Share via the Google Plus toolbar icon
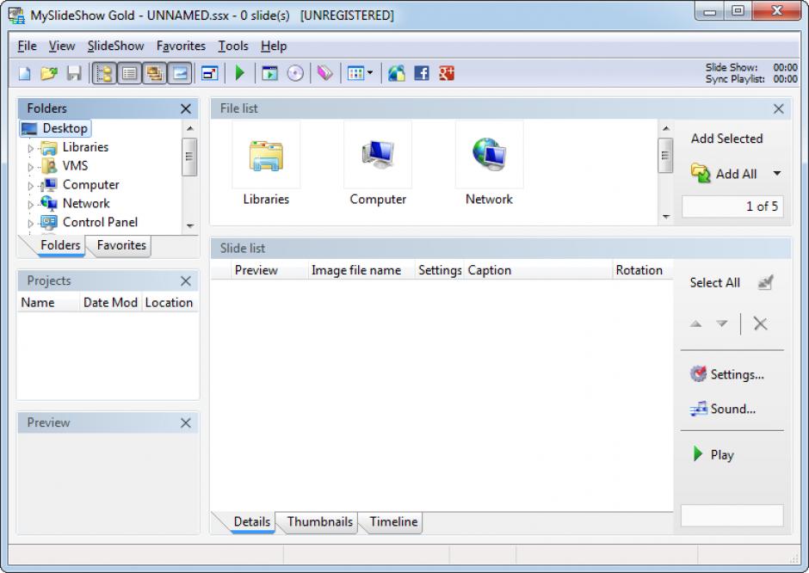Image resolution: width=809 pixels, height=573 pixels. (447, 74)
